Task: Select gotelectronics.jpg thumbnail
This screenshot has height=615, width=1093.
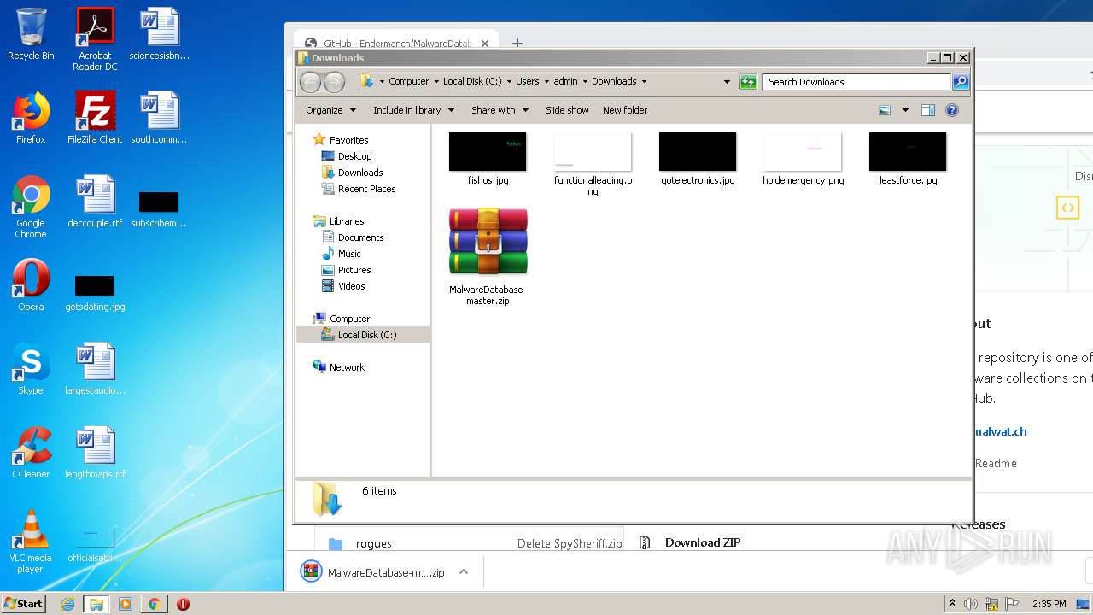Action: 698,159
